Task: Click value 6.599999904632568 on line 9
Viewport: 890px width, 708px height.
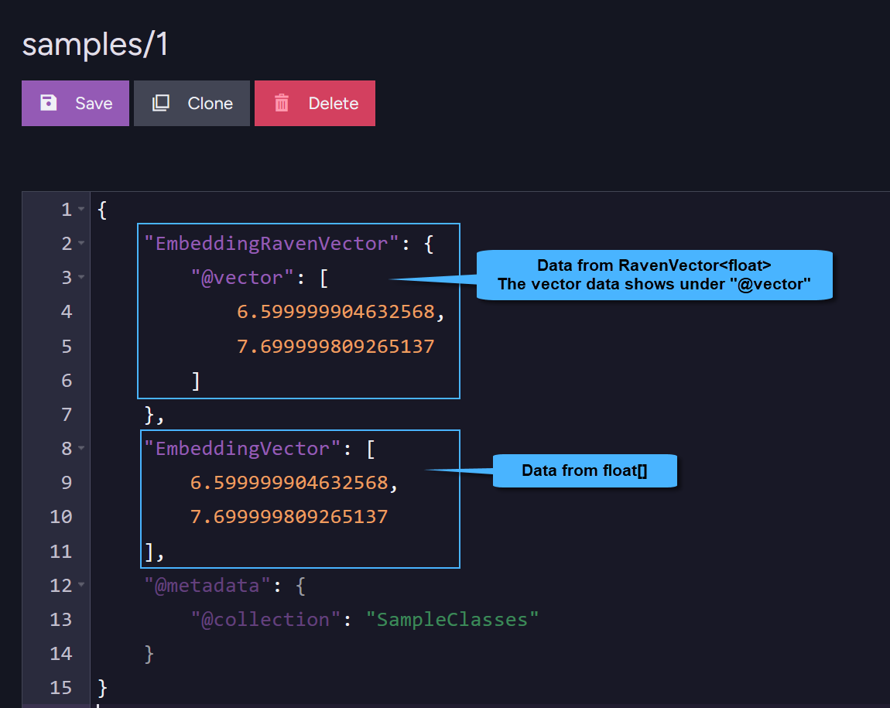Action: [x=289, y=483]
